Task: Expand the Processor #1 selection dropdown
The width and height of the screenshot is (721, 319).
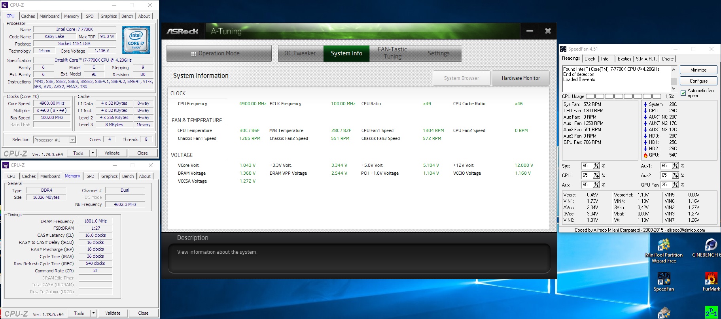Action: [x=72, y=140]
